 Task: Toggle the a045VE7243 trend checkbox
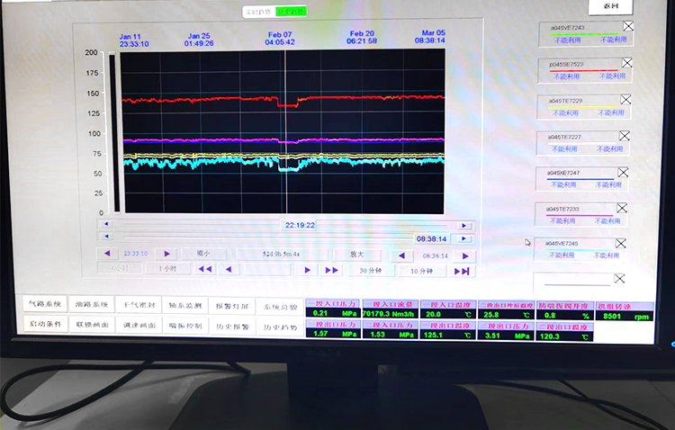[628, 27]
